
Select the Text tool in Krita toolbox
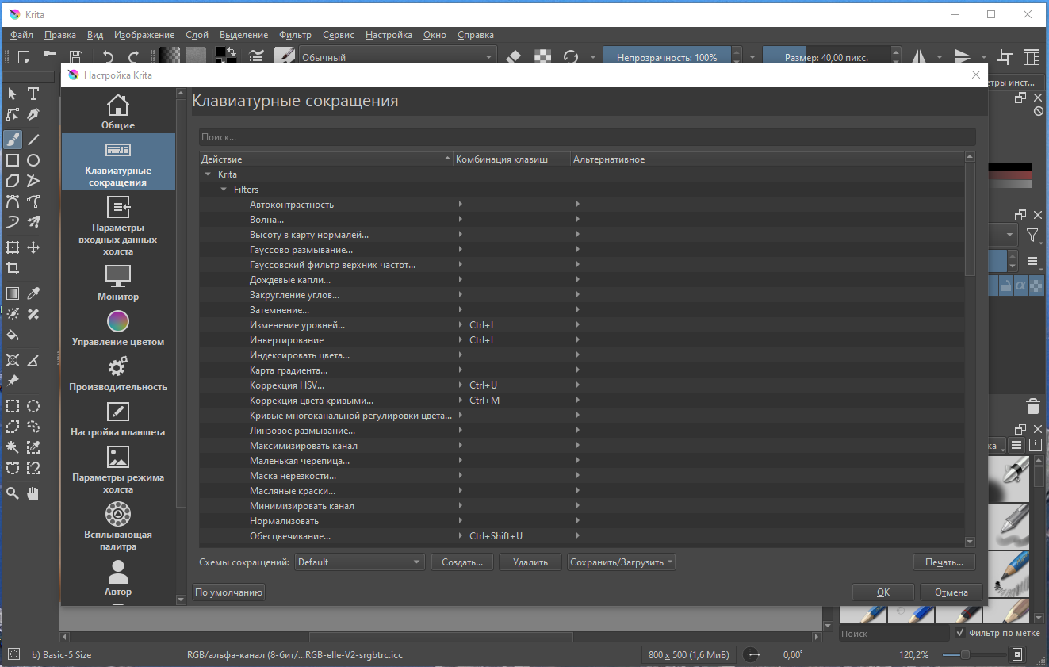[33, 94]
